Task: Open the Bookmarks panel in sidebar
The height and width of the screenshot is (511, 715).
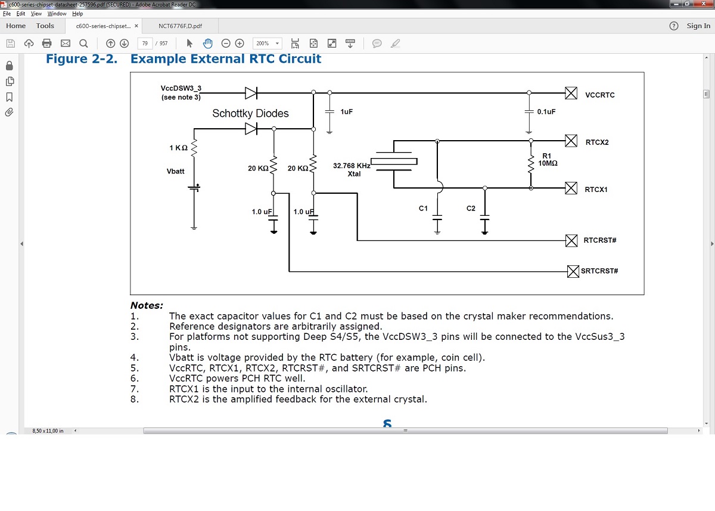Action: coord(10,97)
